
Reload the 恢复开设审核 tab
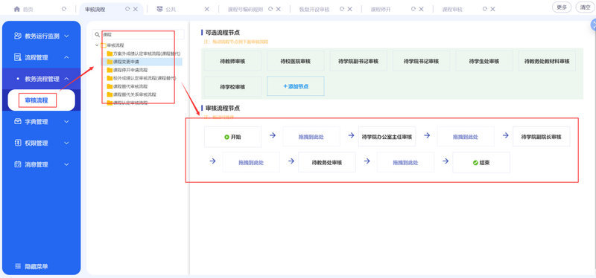[x=342, y=9]
